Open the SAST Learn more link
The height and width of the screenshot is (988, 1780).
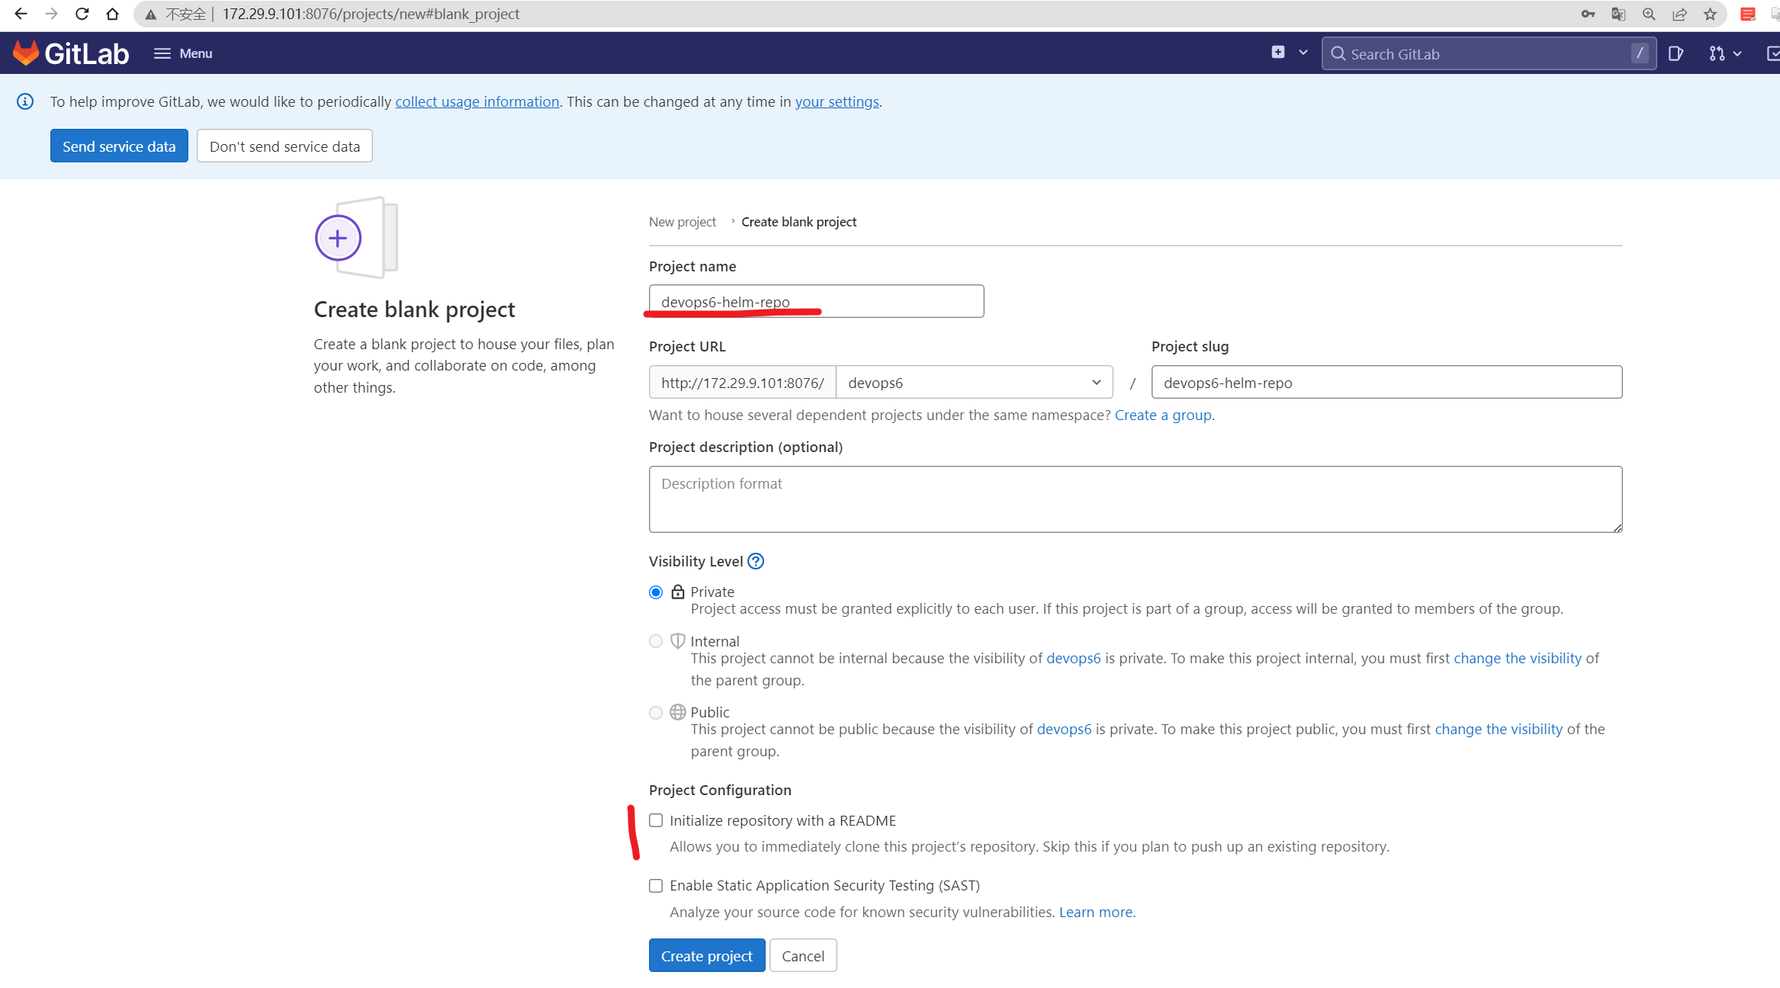[x=1096, y=912]
